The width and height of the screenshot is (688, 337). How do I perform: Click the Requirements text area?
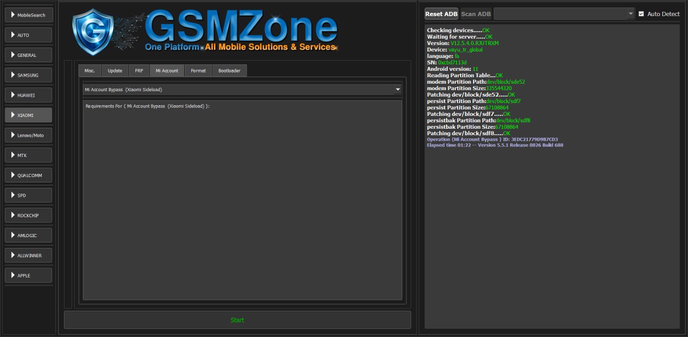pyautogui.click(x=242, y=200)
